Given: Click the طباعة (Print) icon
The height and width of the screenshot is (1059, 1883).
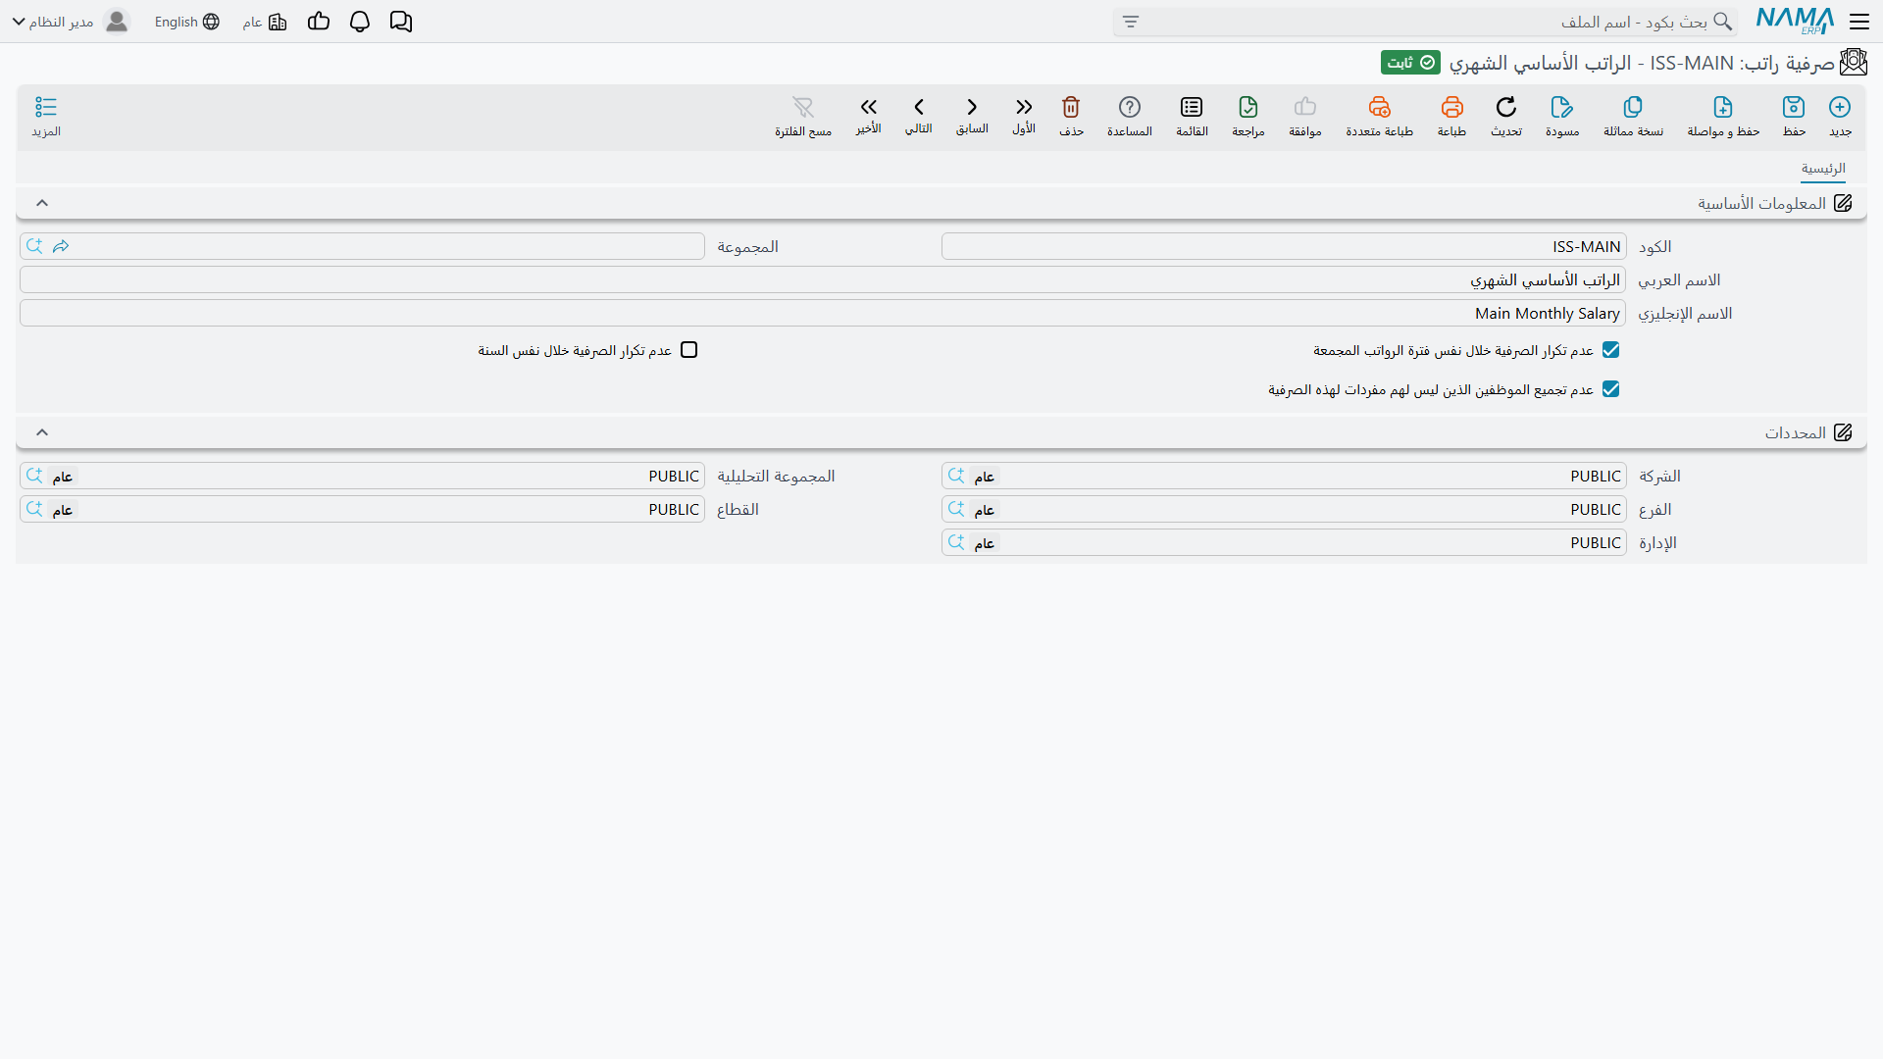Looking at the screenshot, I should 1451,107.
